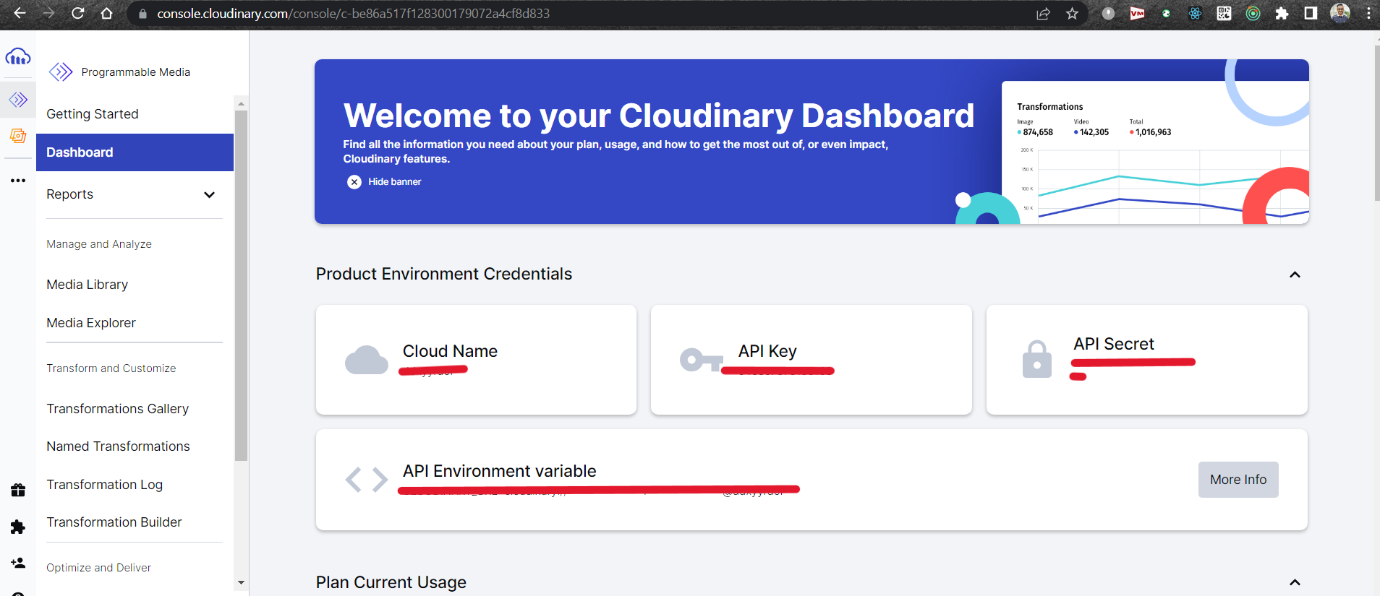Image resolution: width=1380 pixels, height=596 pixels.
Task: Click the Programmable Media header label
Action: [136, 72]
